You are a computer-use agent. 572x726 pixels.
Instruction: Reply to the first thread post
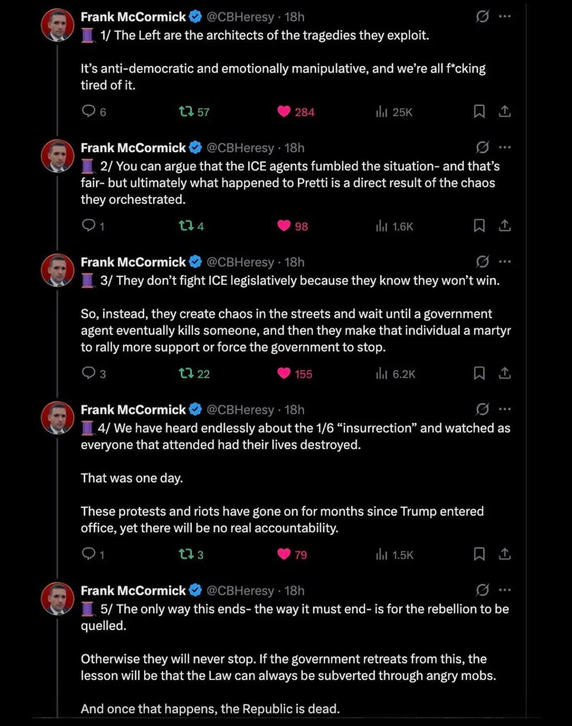click(88, 111)
